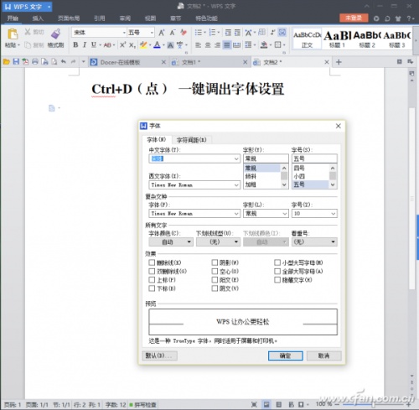Click the Print icon in quick toolbar
Viewport: 419px width, 410px height.
pos(35,62)
